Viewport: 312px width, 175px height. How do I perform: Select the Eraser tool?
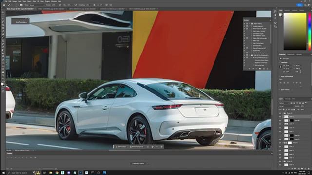pos(3,47)
